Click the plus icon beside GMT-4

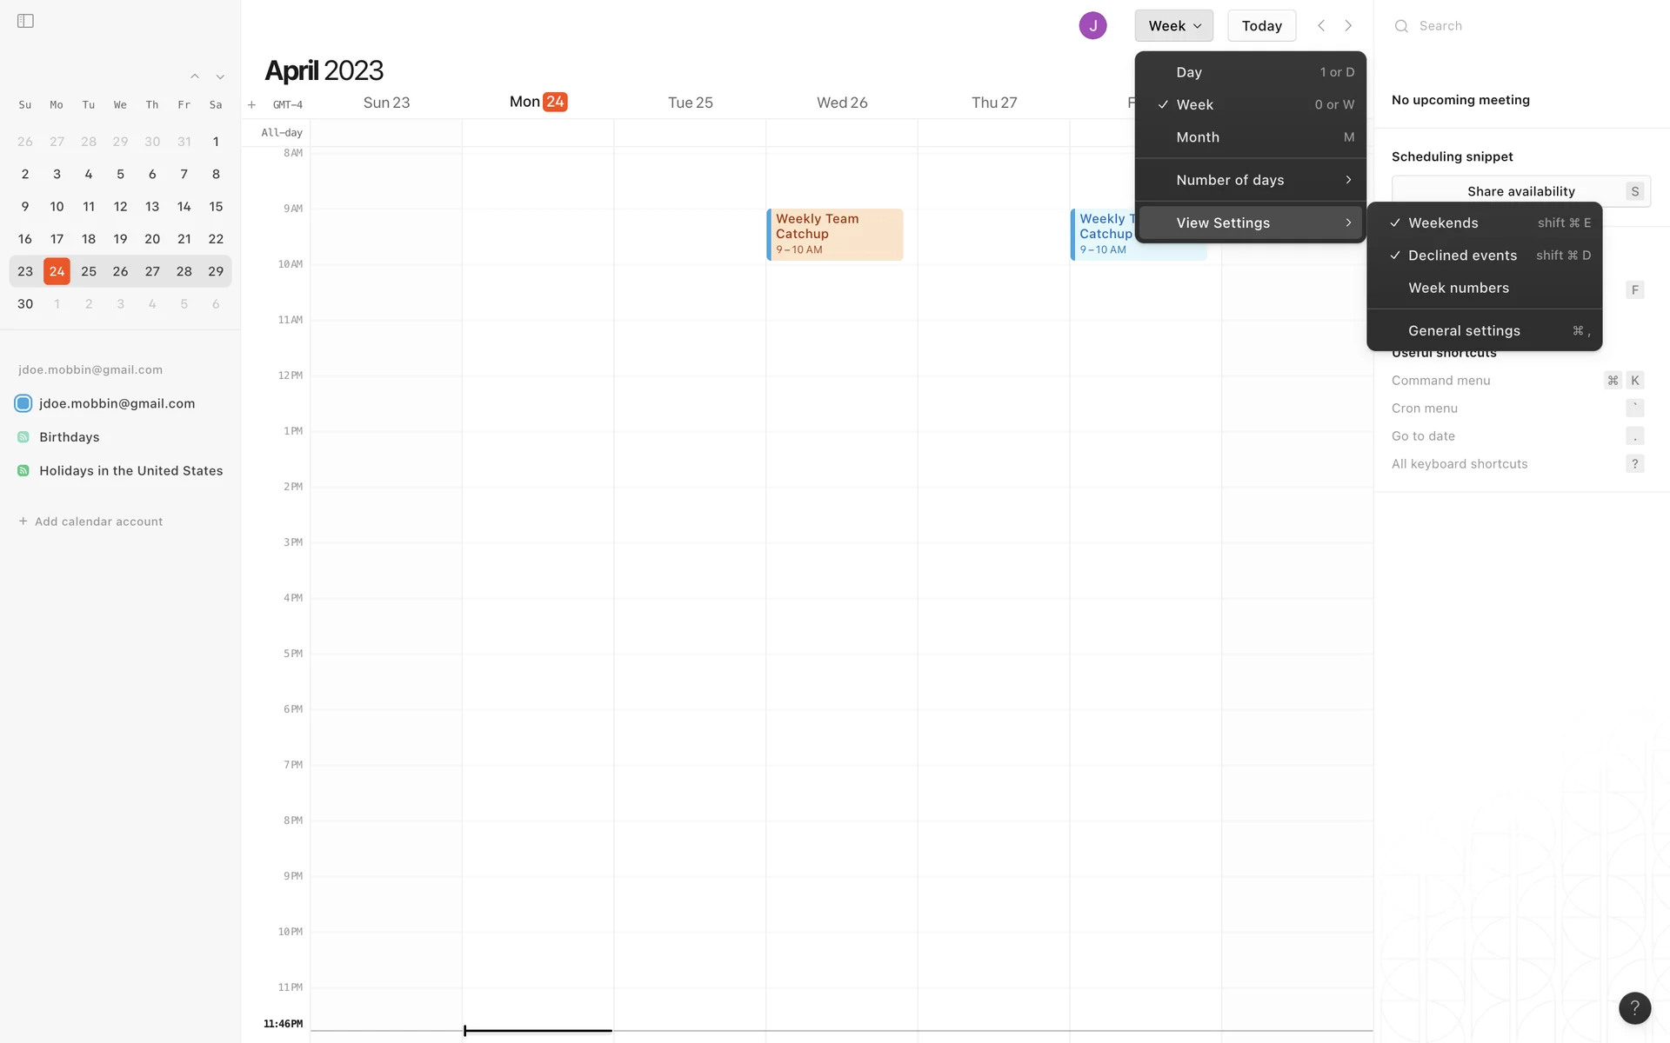(x=251, y=105)
